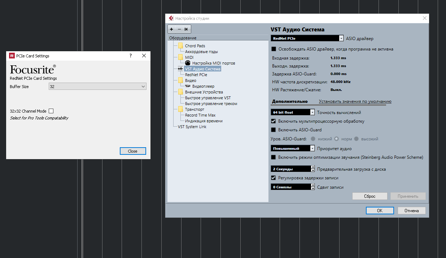
Task: Click the Выкл. pull up/down value
Action: 336,89
